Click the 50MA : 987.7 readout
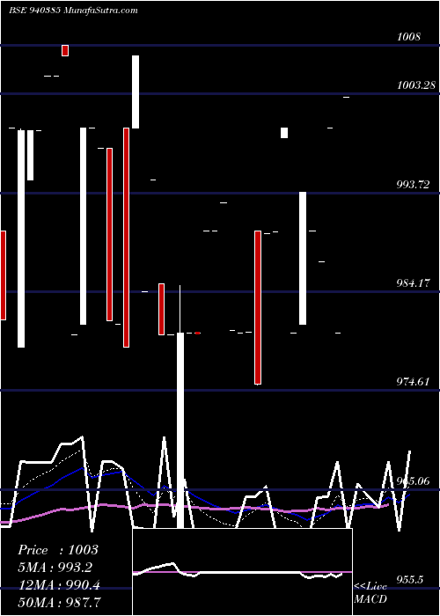This screenshot has width=440, height=616. pos(59,603)
